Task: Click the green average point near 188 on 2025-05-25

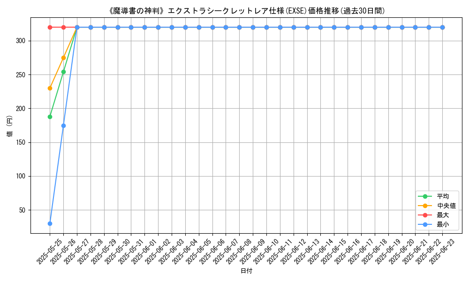Action: click(x=50, y=117)
